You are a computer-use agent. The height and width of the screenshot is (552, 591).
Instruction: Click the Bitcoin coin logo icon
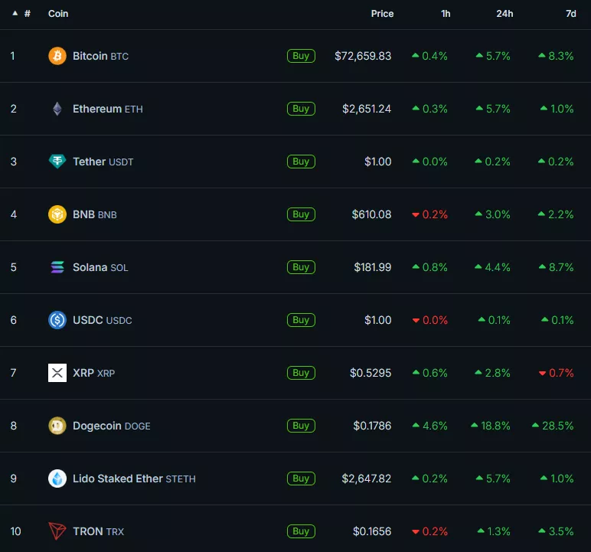[x=57, y=56]
